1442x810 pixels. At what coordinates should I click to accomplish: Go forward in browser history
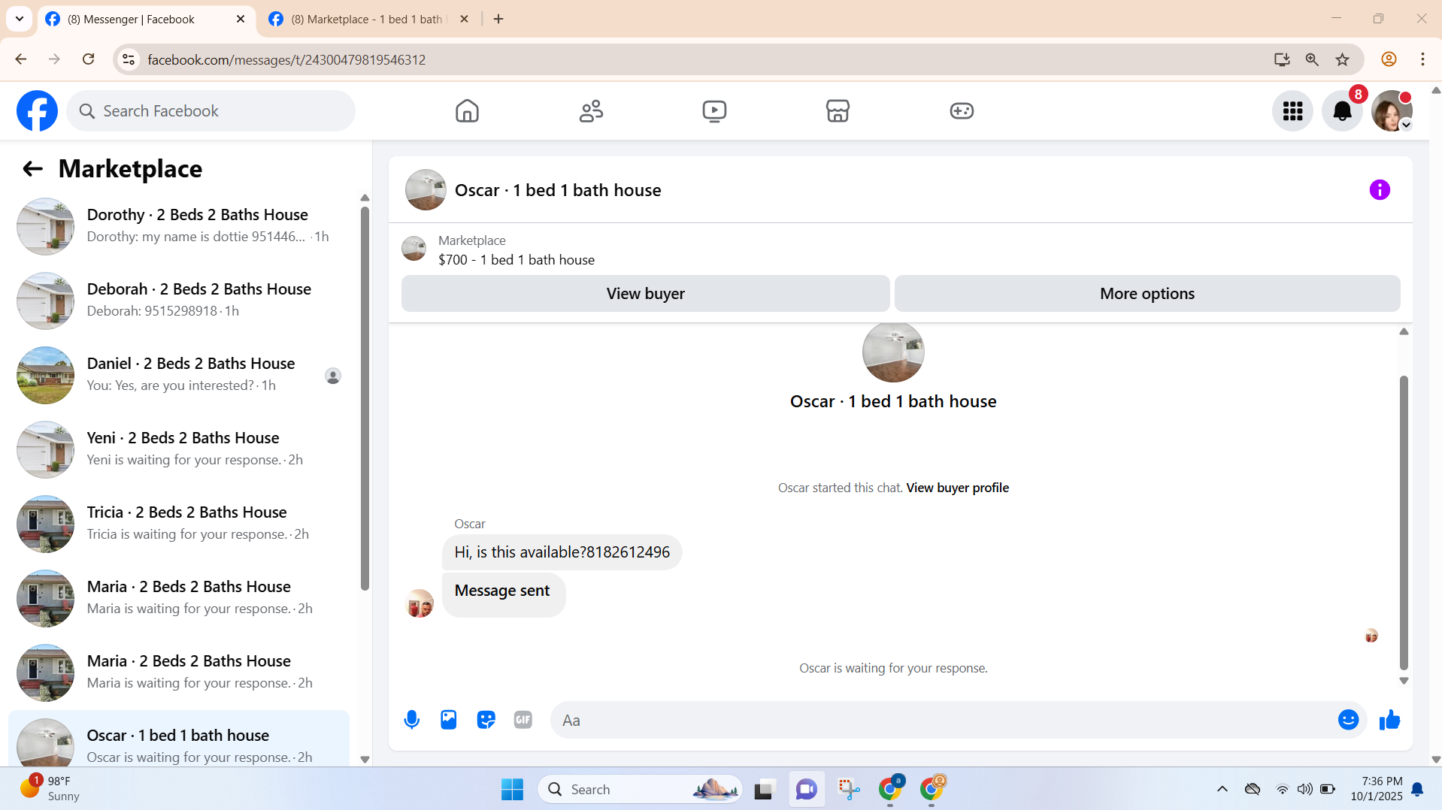tap(54, 59)
